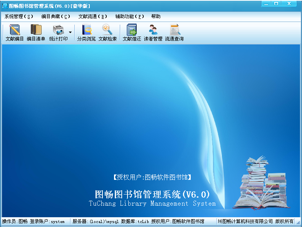Open 分类浏览 category browsing
The height and width of the screenshot is (228, 302).
(x=86, y=32)
